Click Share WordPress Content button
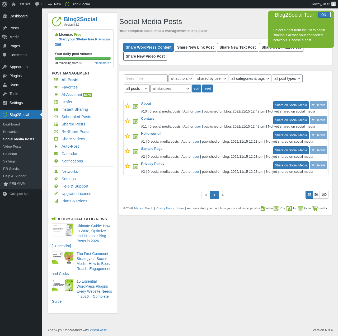 click(149, 47)
